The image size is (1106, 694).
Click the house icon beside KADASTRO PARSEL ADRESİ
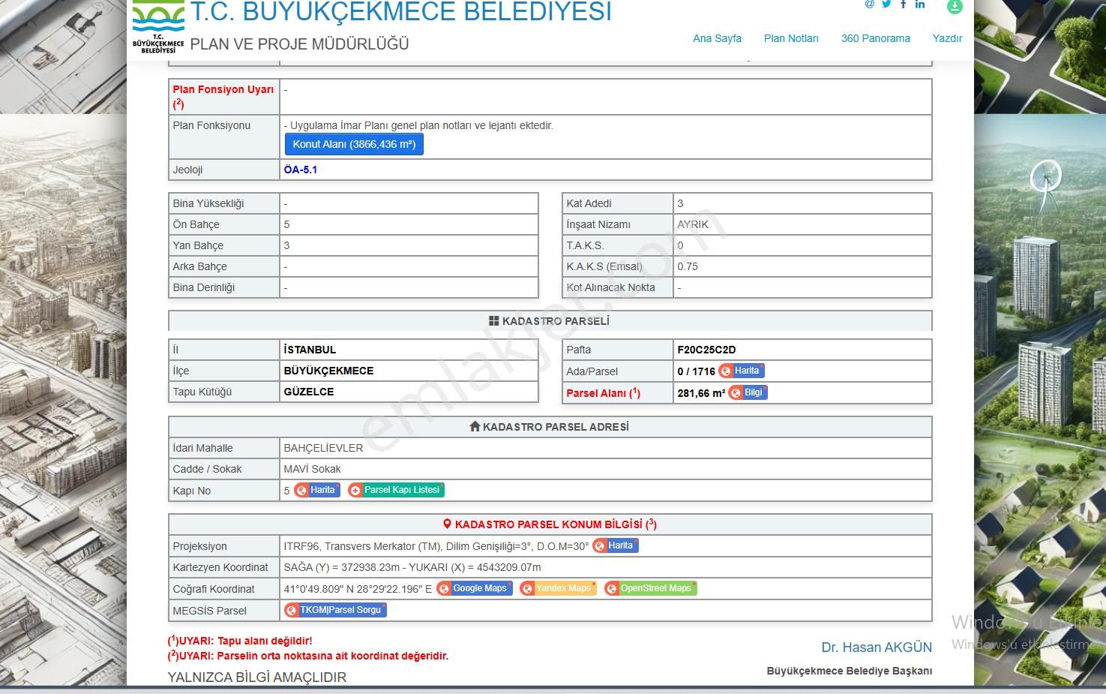[x=475, y=426]
